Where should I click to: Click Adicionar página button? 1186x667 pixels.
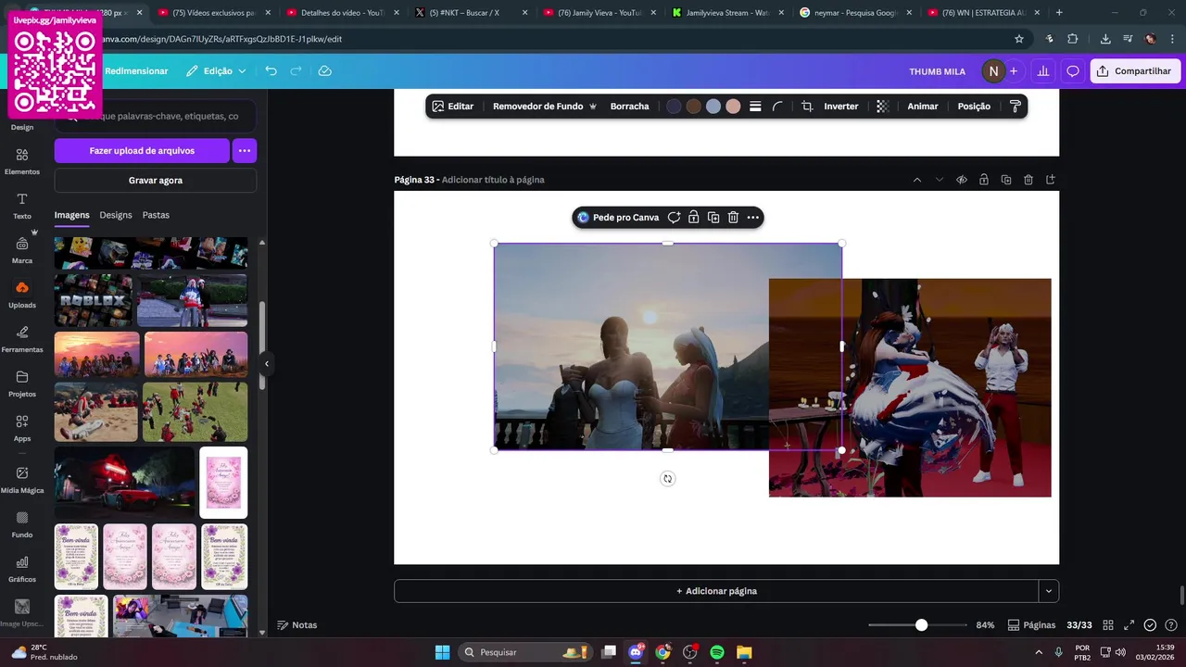[716, 591]
